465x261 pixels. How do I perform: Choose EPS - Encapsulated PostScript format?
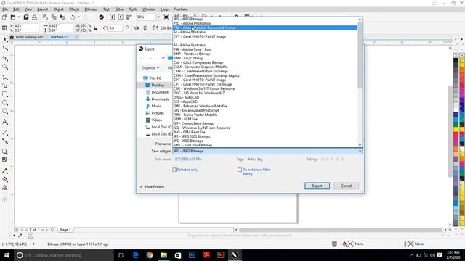pos(265,110)
